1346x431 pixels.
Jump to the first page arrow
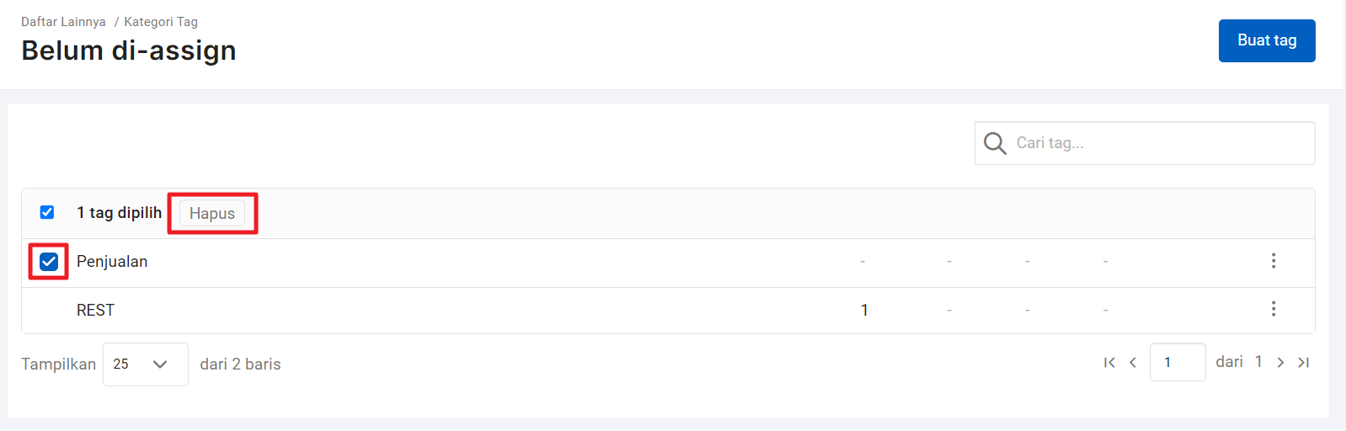click(x=1109, y=362)
